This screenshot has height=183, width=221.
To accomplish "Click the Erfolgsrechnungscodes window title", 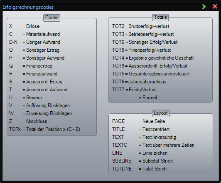I will tap(28, 7).
